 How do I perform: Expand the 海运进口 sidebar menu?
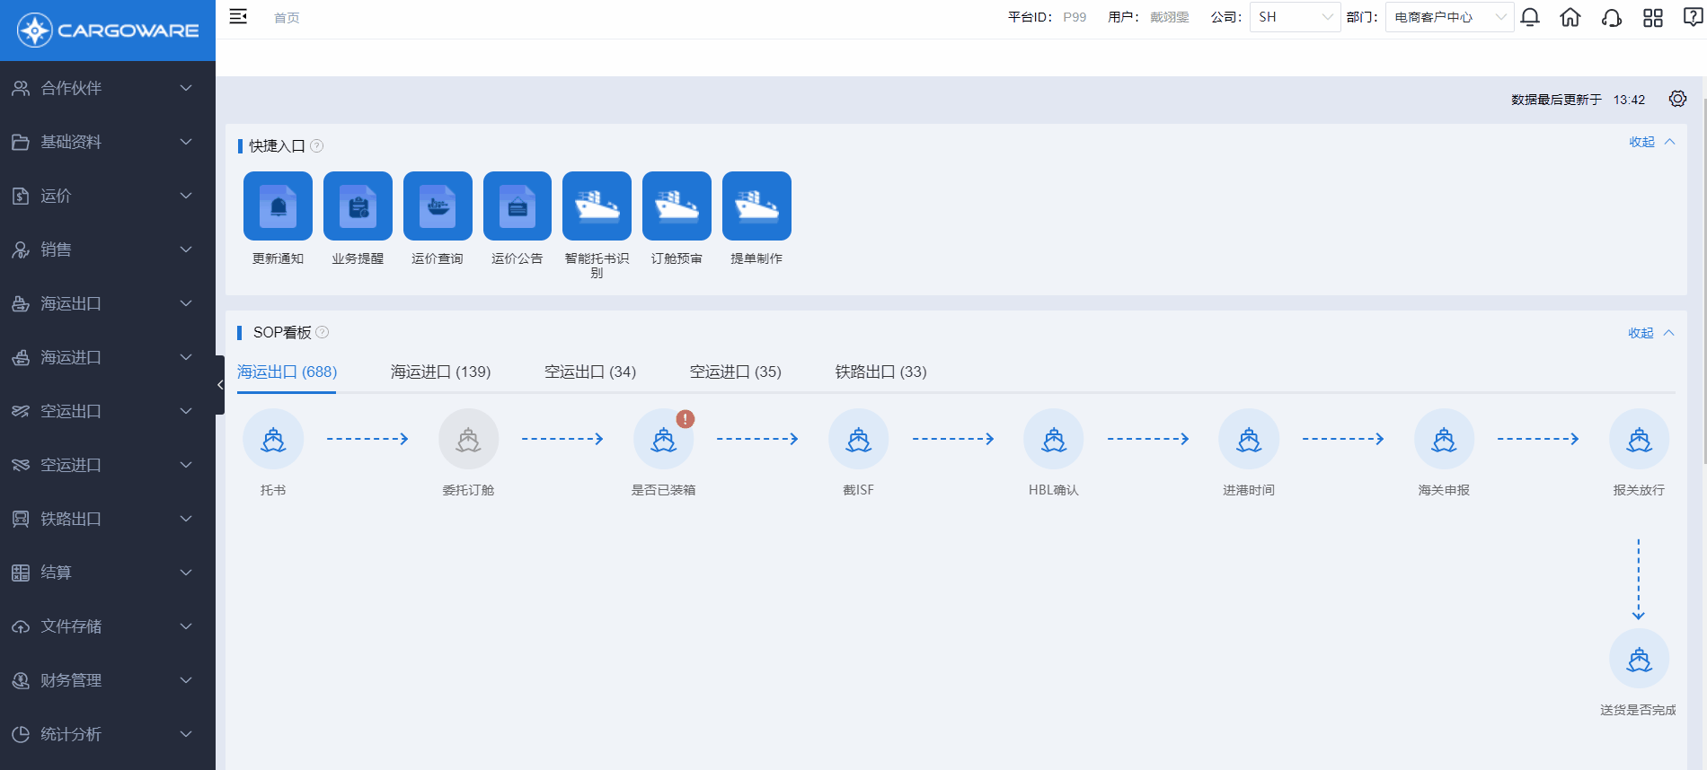pos(108,357)
